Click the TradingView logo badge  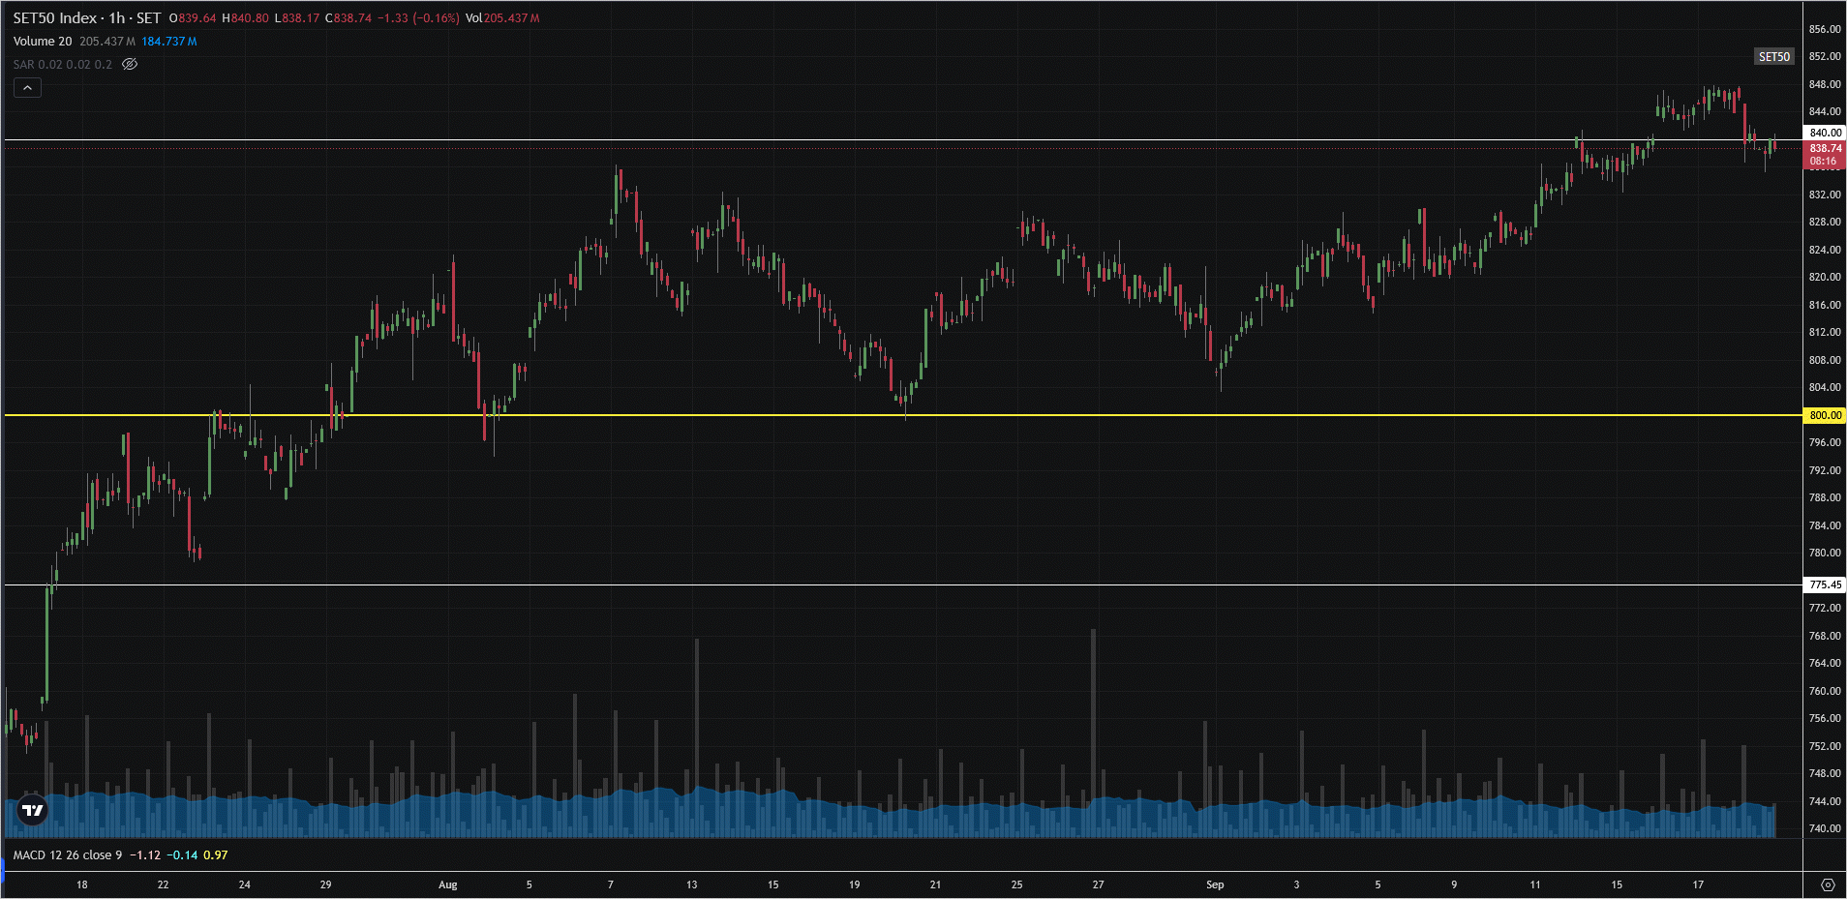(33, 810)
